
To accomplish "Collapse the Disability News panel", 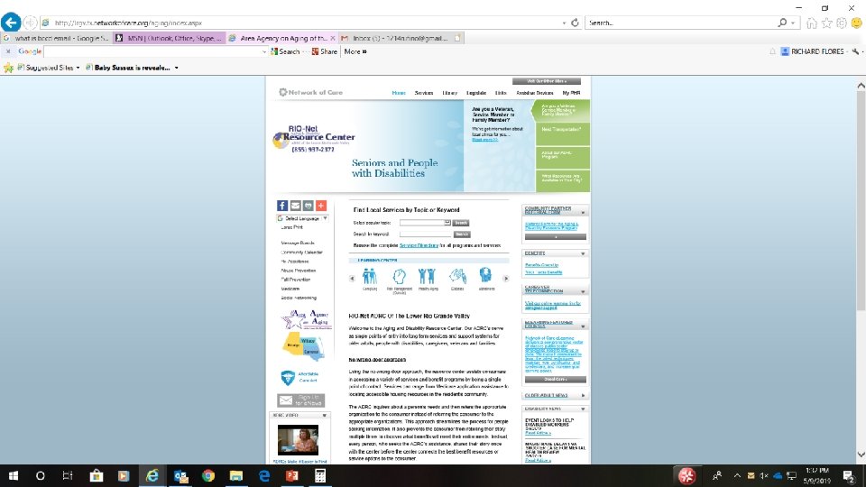I will coord(583,409).
